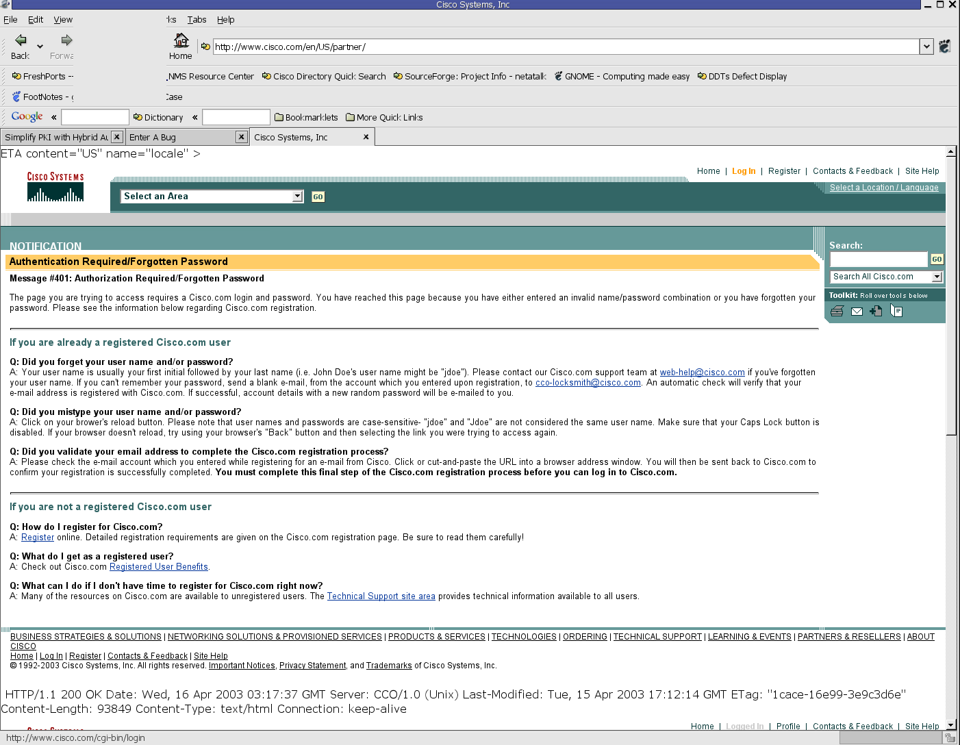The image size is (960, 745).
Task: Focus the Google search entry field
Action: pyautogui.click(x=95, y=117)
